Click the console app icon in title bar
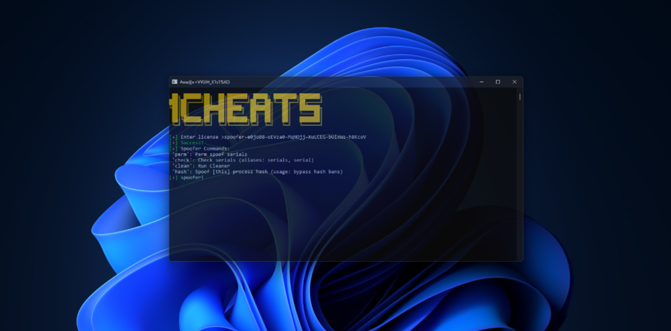 174,82
